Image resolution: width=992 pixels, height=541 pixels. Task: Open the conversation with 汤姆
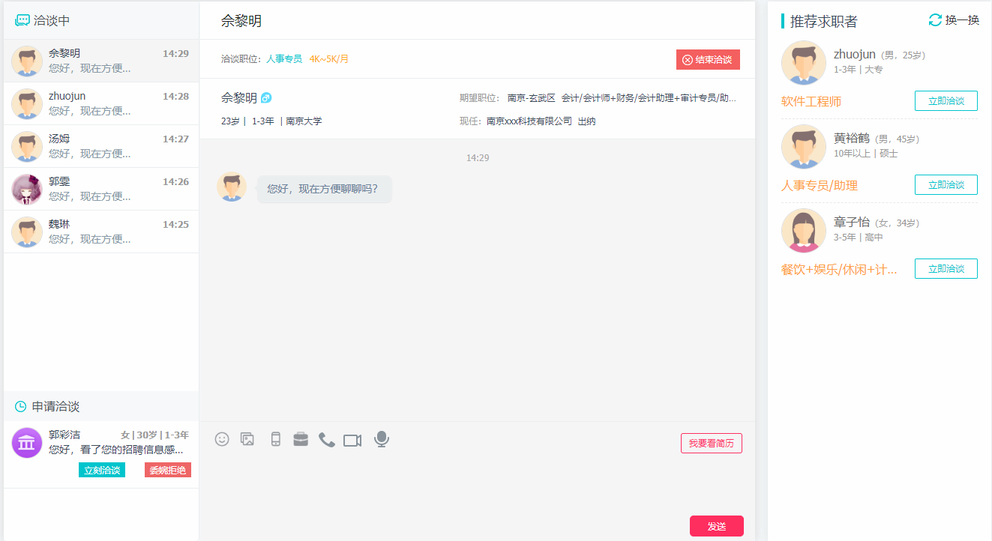click(x=100, y=145)
